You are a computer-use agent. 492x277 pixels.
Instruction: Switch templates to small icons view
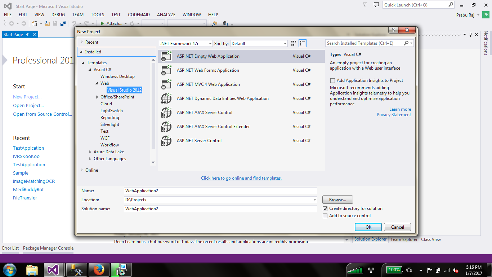pos(294,43)
